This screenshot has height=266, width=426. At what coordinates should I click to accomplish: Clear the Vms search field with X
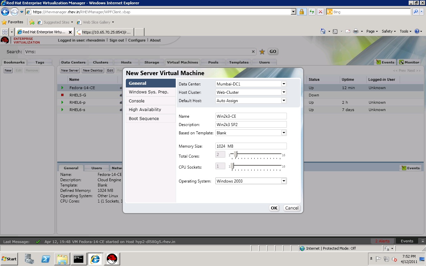tap(253, 52)
